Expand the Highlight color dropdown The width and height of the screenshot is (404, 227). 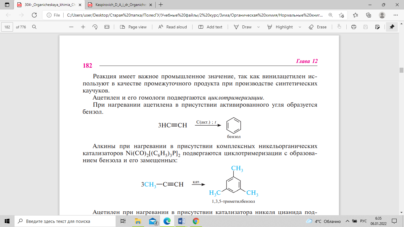pyautogui.click(x=300, y=27)
